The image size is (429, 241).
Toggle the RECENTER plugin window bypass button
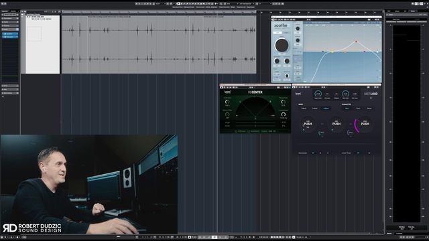[x=221, y=87]
